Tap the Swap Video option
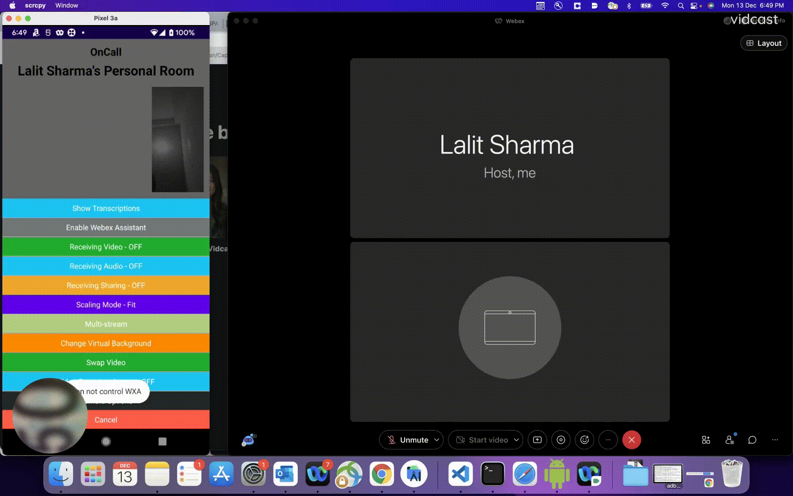The image size is (793, 496). point(106,363)
